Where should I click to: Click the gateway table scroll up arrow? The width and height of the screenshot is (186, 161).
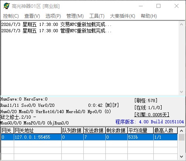click(x=182, y=131)
